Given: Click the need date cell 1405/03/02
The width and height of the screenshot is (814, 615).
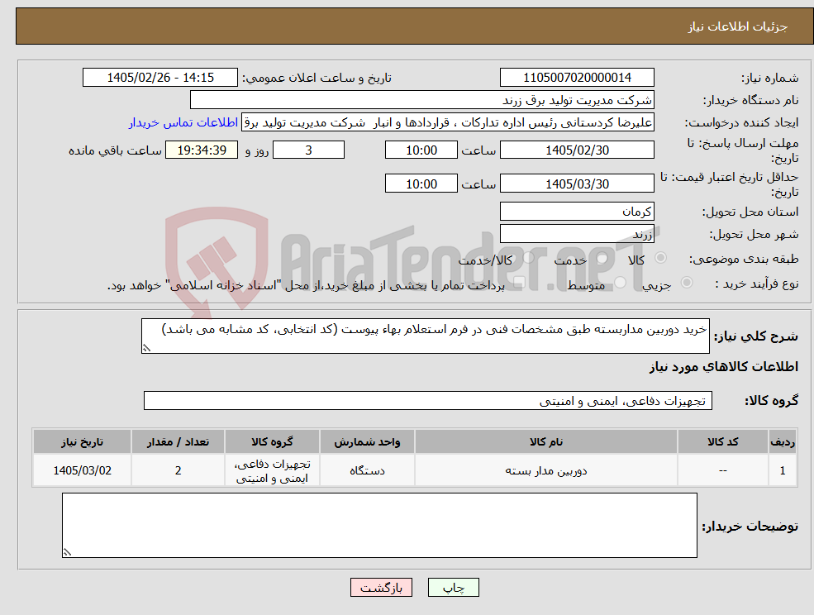Looking at the screenshot, I should click(x=82, y=470).
